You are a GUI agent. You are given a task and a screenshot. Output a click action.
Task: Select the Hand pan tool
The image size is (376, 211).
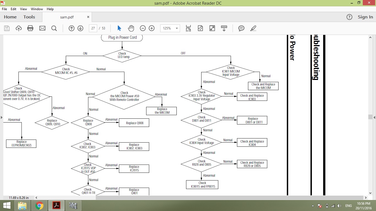[x=131, y=28]
